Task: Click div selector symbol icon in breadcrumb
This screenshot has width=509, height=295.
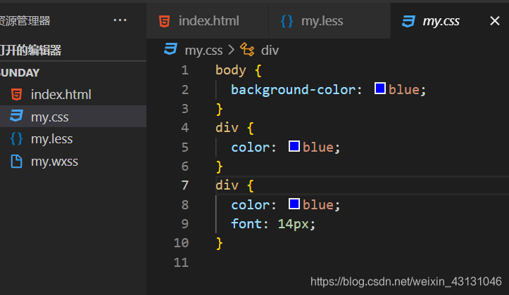Action: pyautogui.click(x=247, y=50)
